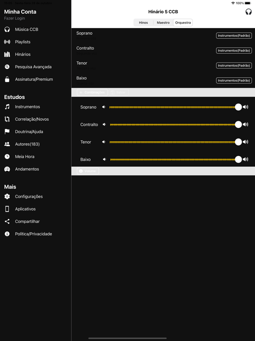
Task: Click Correlação/Novos arrows icon
Action: click(7, 119)
